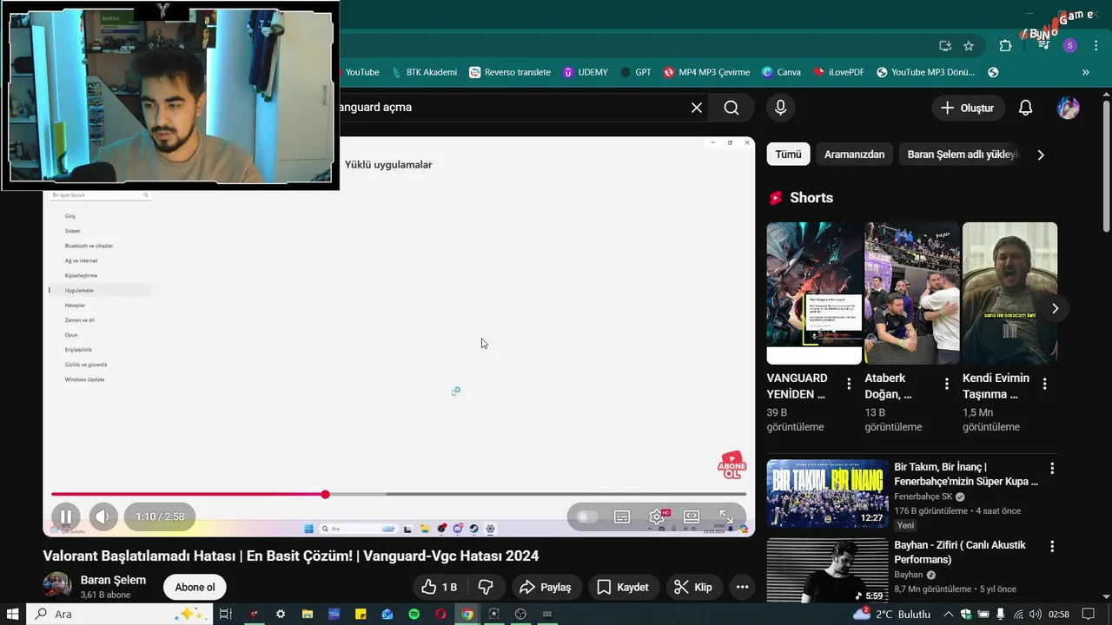Open options for Ataberk Doğan short
The width and height of the screenshot is (1112, 625).
pyautogui.click(x=947, y=384)
